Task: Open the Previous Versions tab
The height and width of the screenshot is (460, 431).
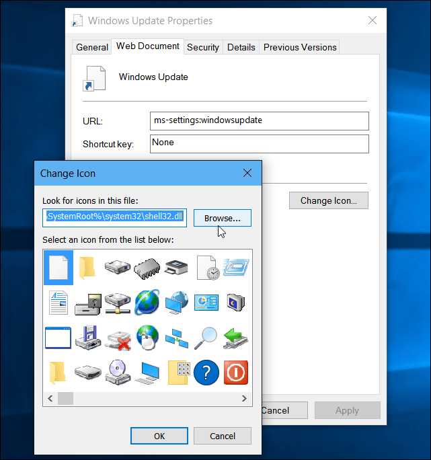Action: coord(300,47)
